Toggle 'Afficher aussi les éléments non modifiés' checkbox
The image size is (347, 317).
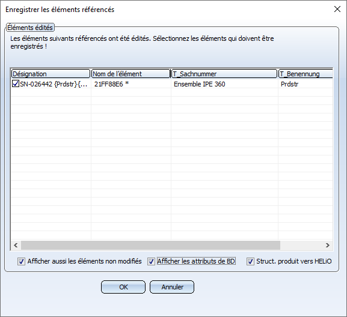pos(21,262)
